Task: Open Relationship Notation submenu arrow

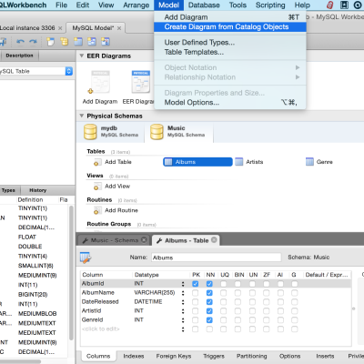Action: [x=298, y=77]
